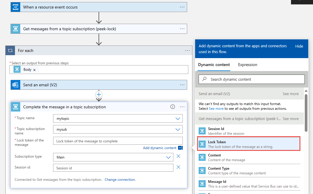Open the Topic subscription name dropdown

(177, 129)
